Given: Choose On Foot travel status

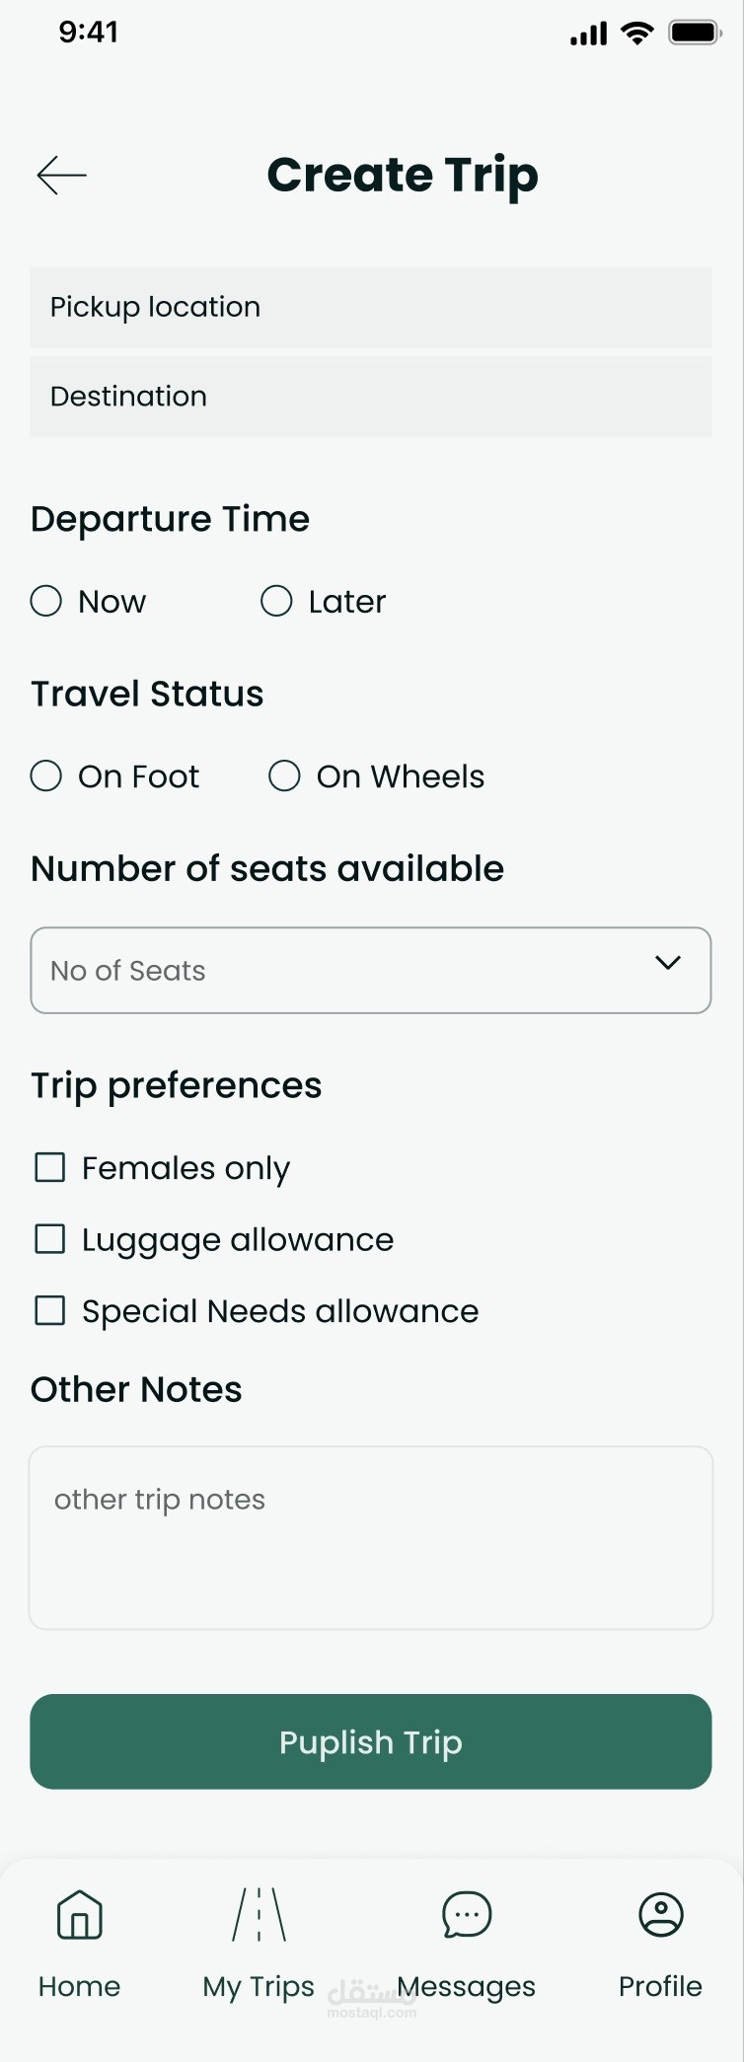Looking at the screenshot, I should point(46,776).
